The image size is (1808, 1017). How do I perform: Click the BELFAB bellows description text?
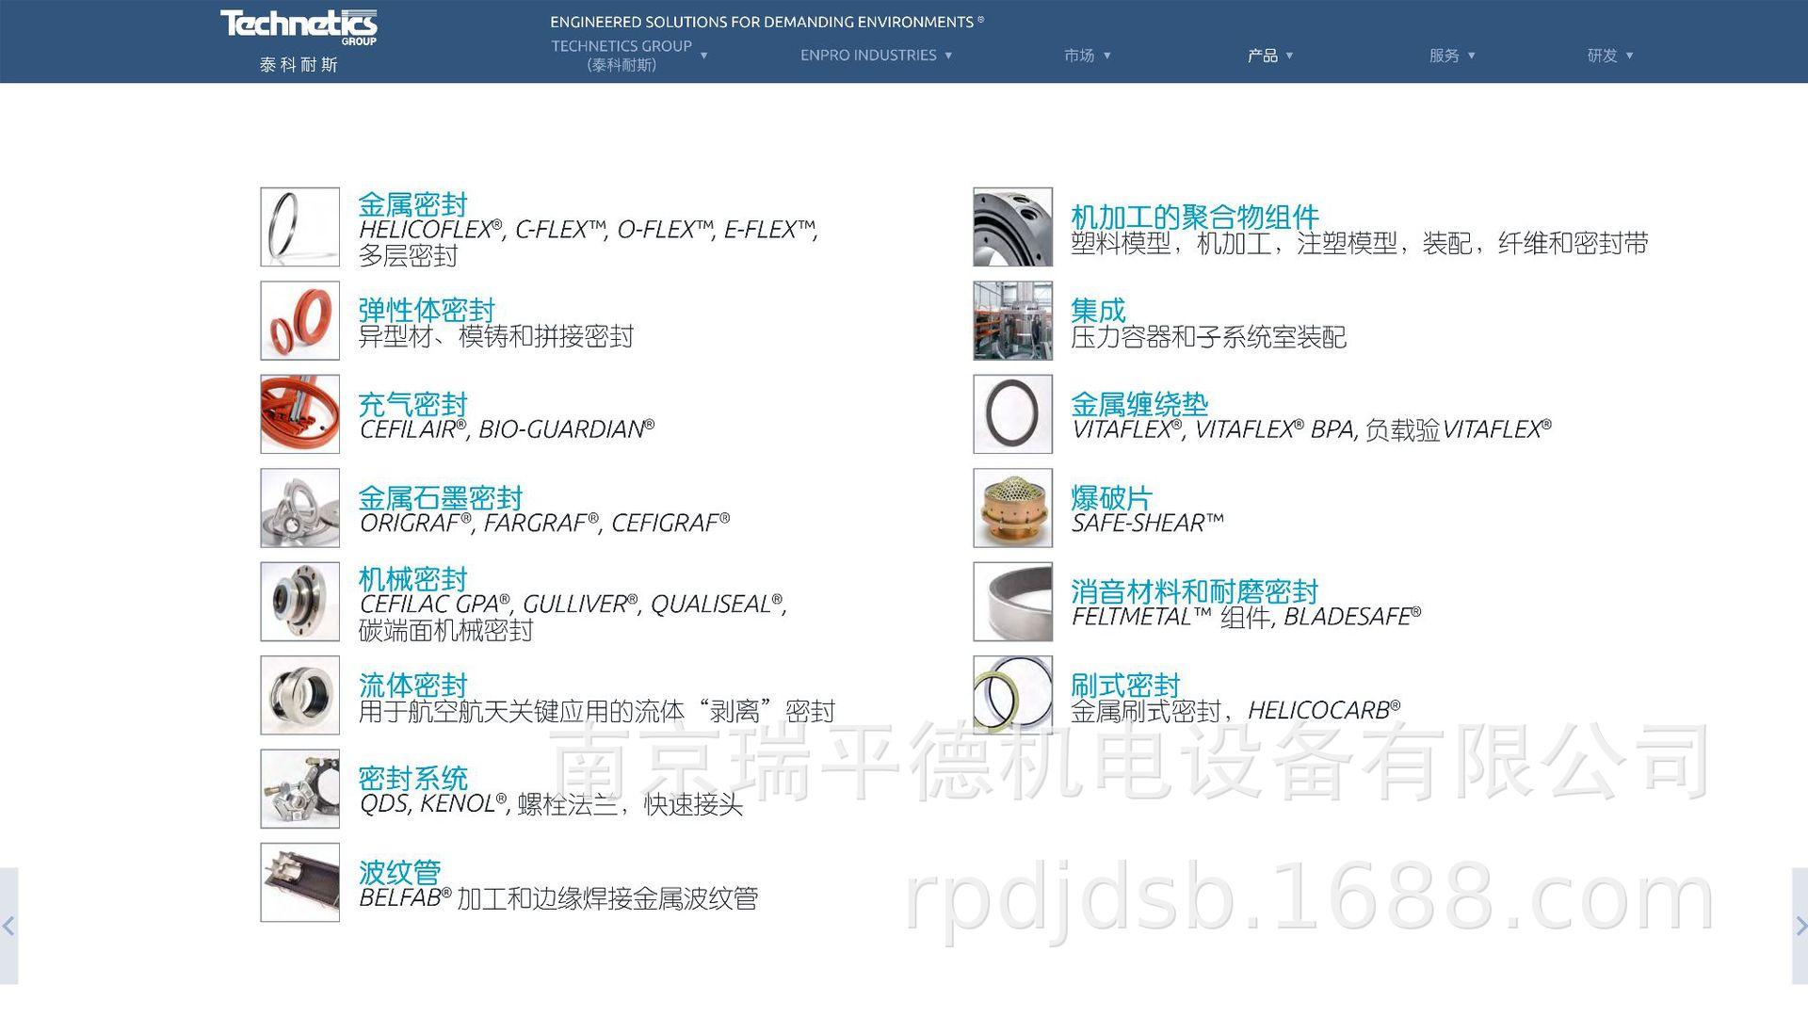[558, 898]
